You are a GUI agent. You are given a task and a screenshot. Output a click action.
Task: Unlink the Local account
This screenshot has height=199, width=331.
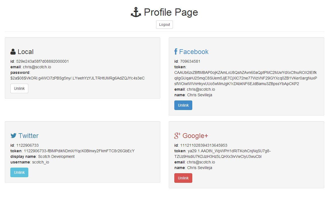tap(19, 88)
